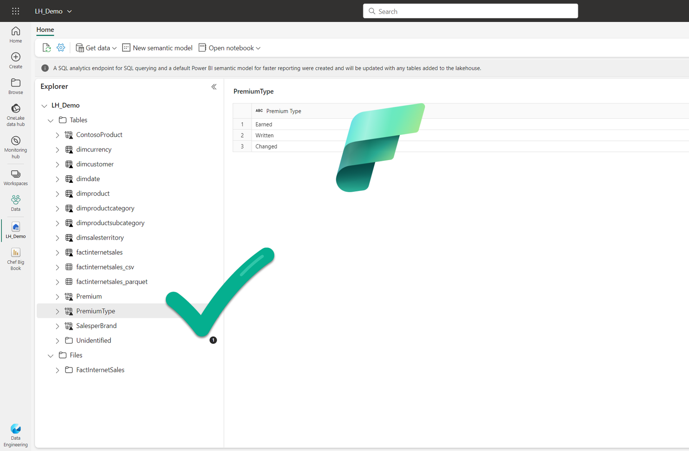Click New semantic model button
The width and height of the screenshot is (689, 451).
[x=157, y=48]
